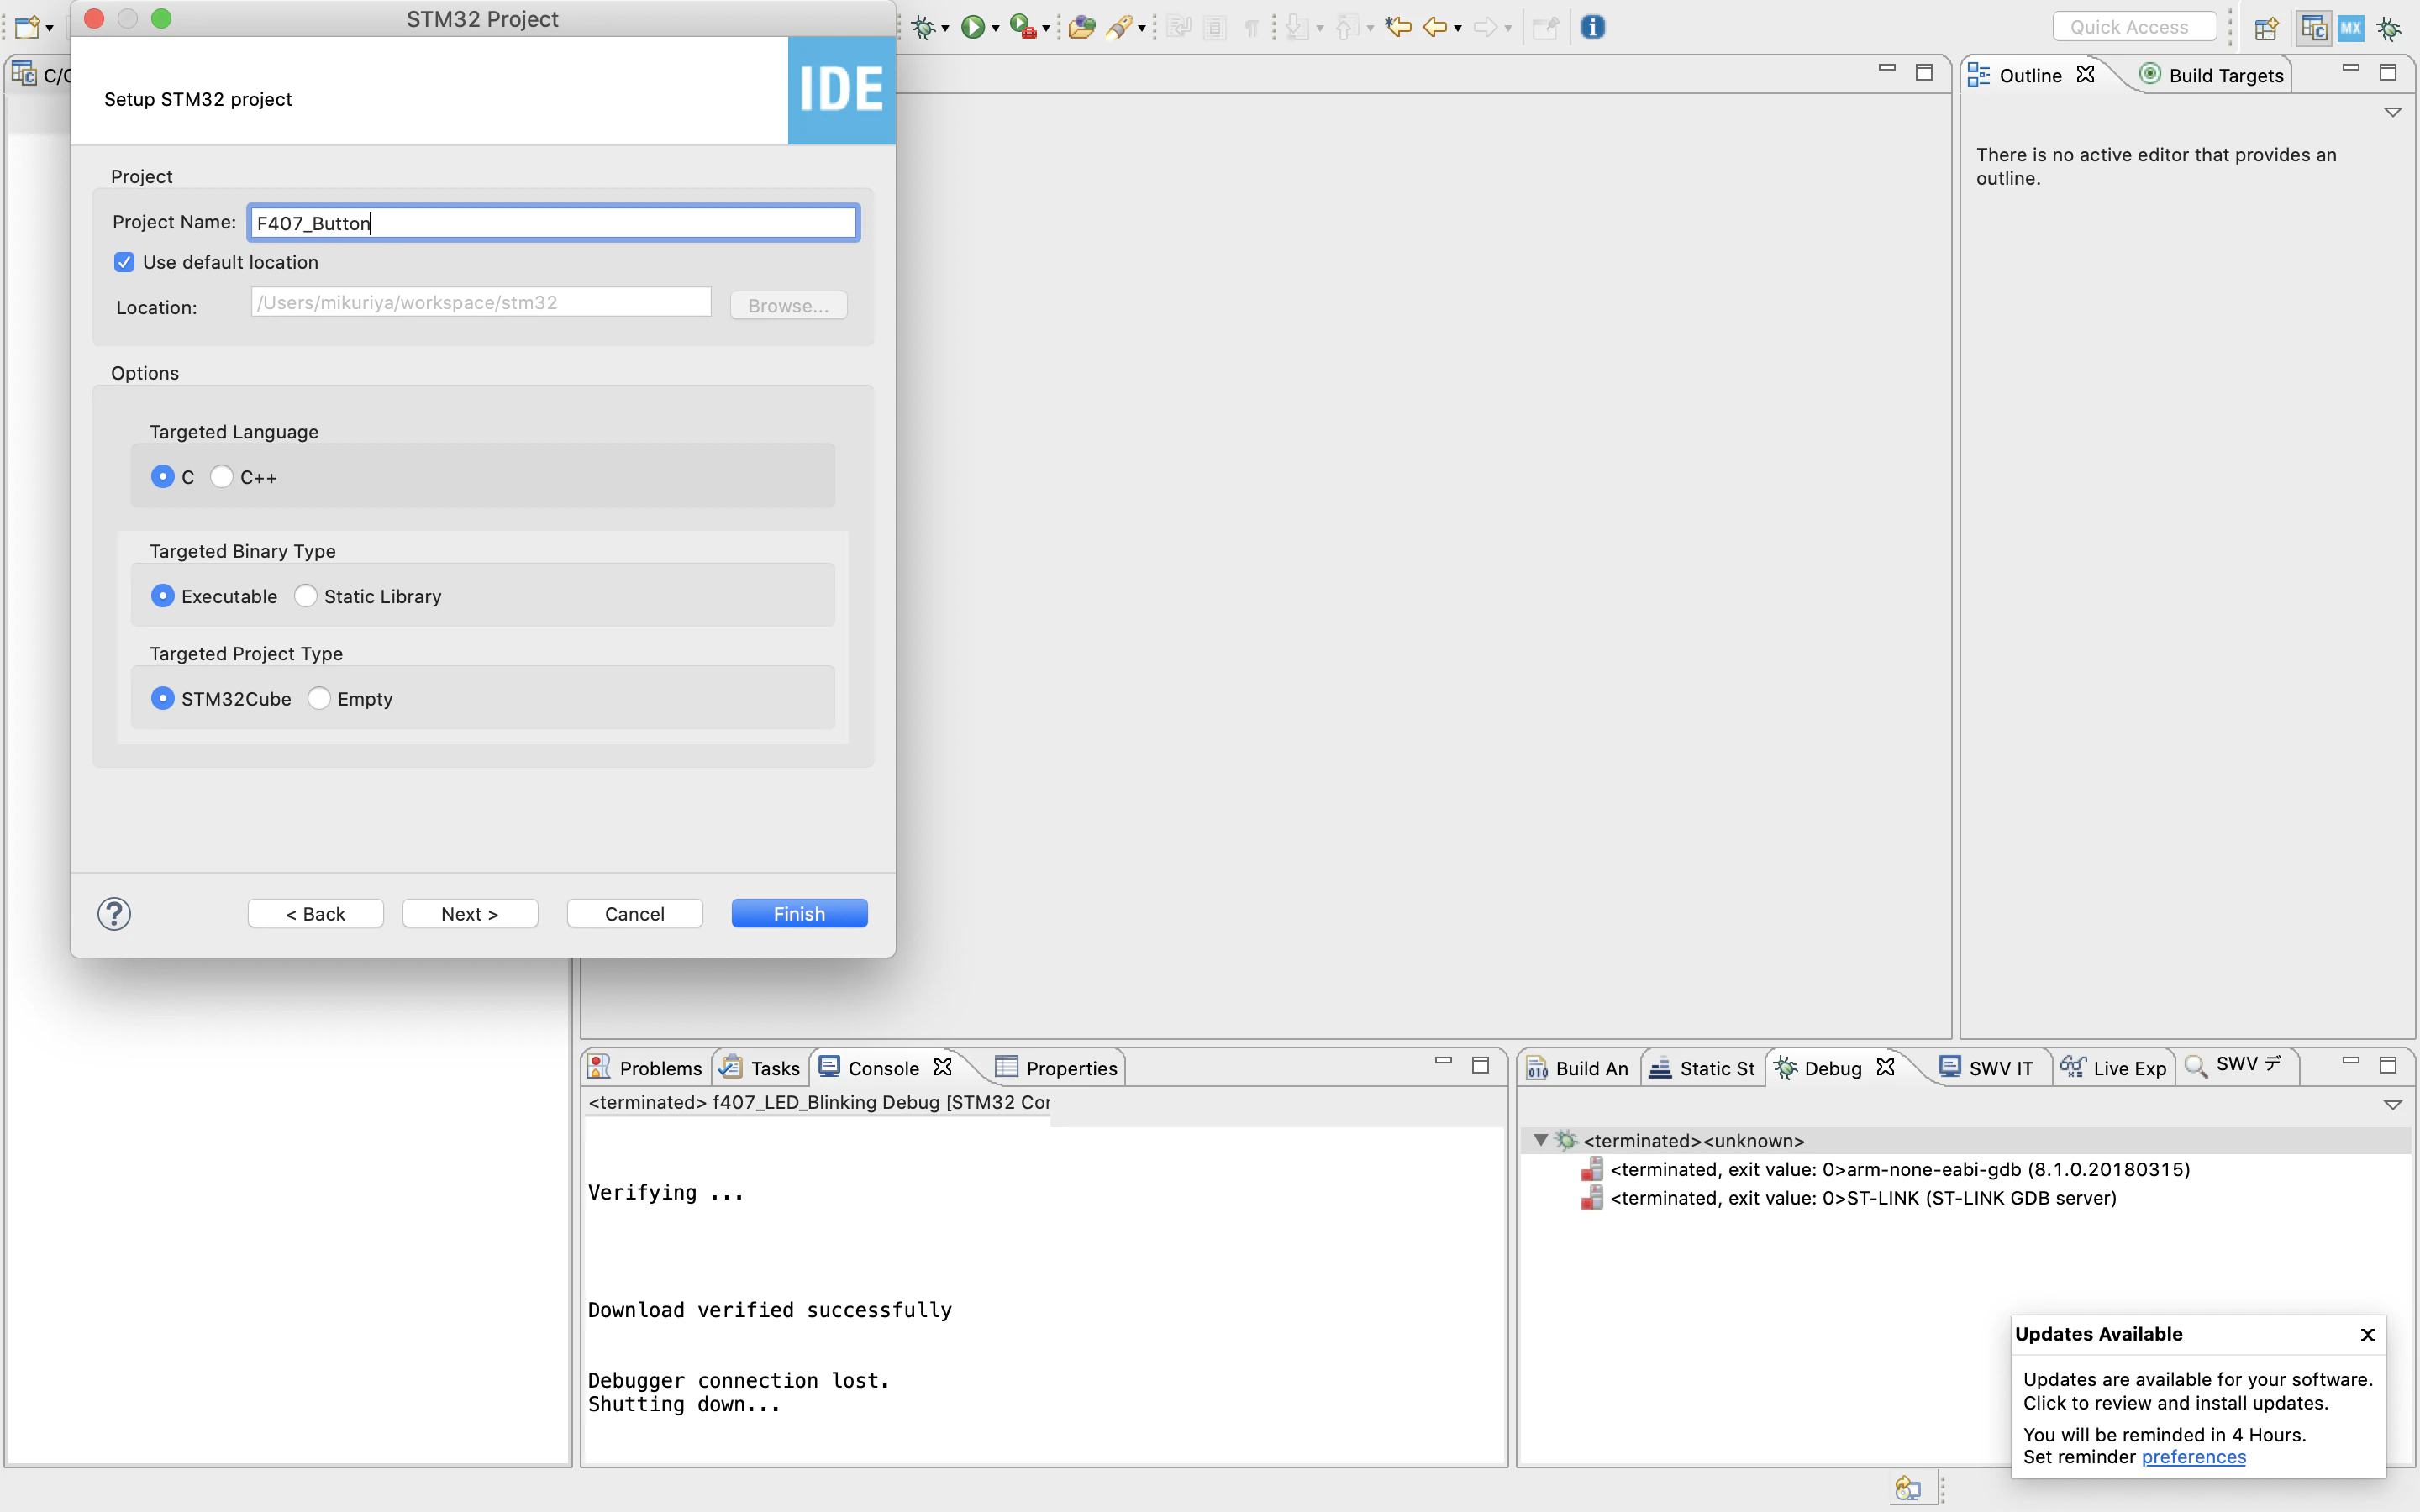Open the Run button dropdown arrow

pos(996,29)
